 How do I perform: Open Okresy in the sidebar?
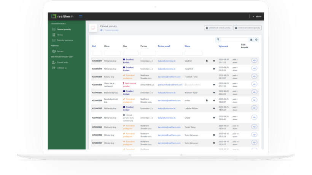click(x=60, y=35)
